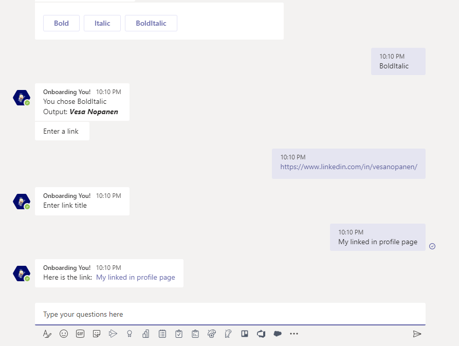
Task: Open the 'My linked in profile page' bot link
Action: [x=136, y=277]
